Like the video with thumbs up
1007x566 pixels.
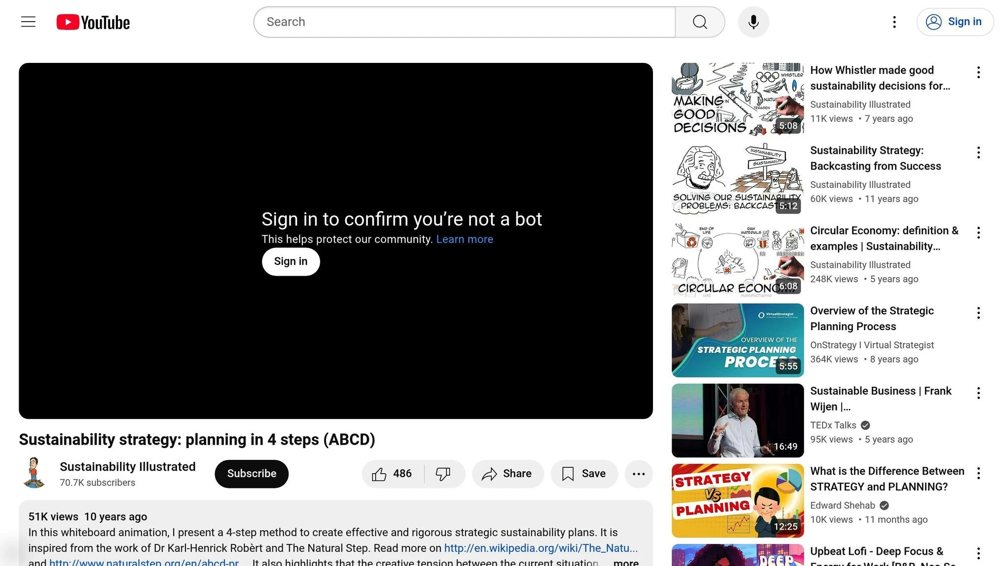[392, 474]
